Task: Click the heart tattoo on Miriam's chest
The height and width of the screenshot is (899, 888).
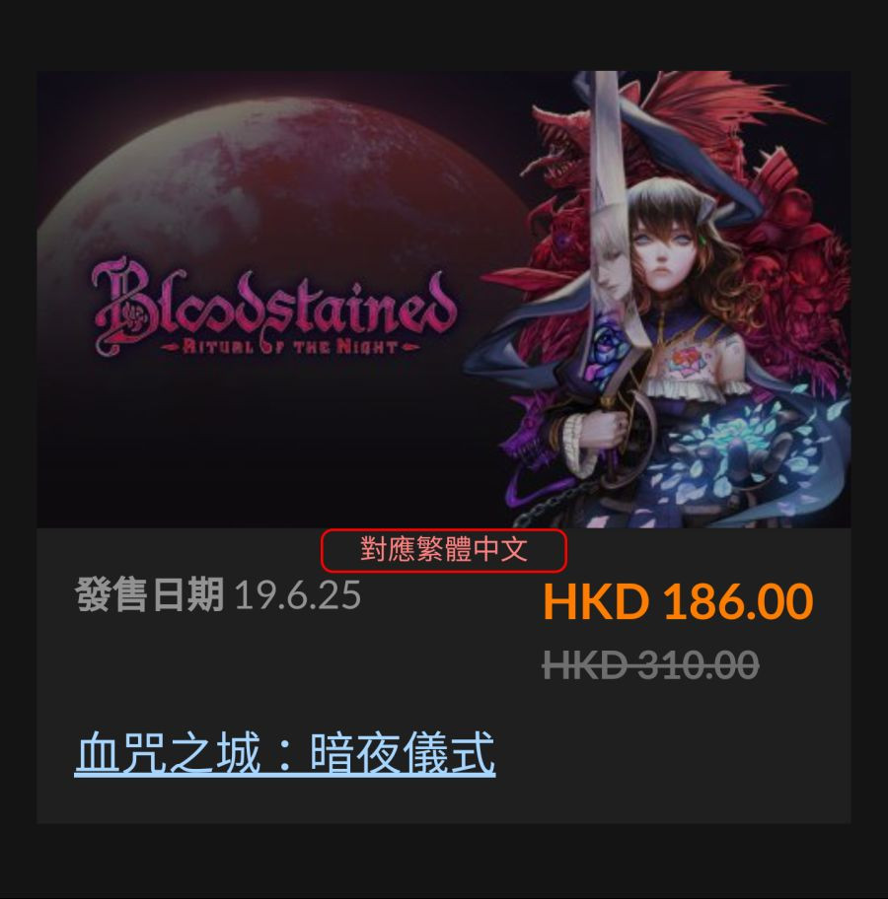Action: point(687,362)
